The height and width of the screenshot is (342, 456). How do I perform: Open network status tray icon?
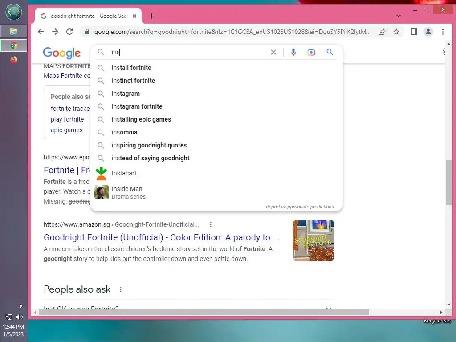(9, 317)
